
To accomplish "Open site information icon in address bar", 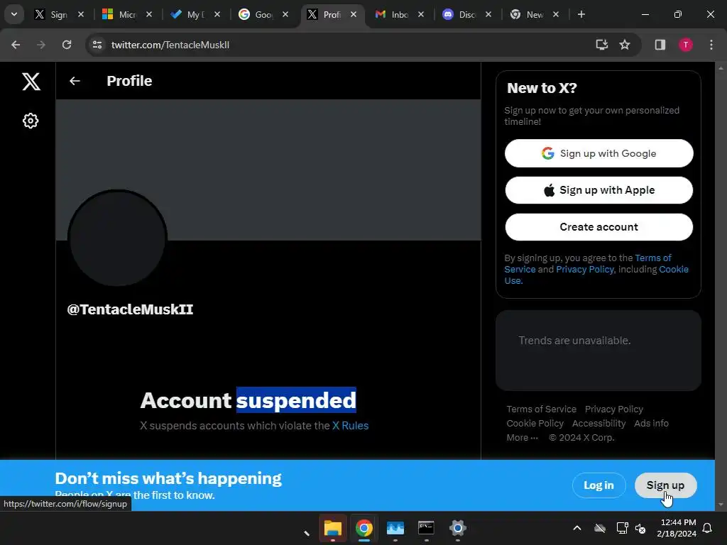I will pos(97,45).
